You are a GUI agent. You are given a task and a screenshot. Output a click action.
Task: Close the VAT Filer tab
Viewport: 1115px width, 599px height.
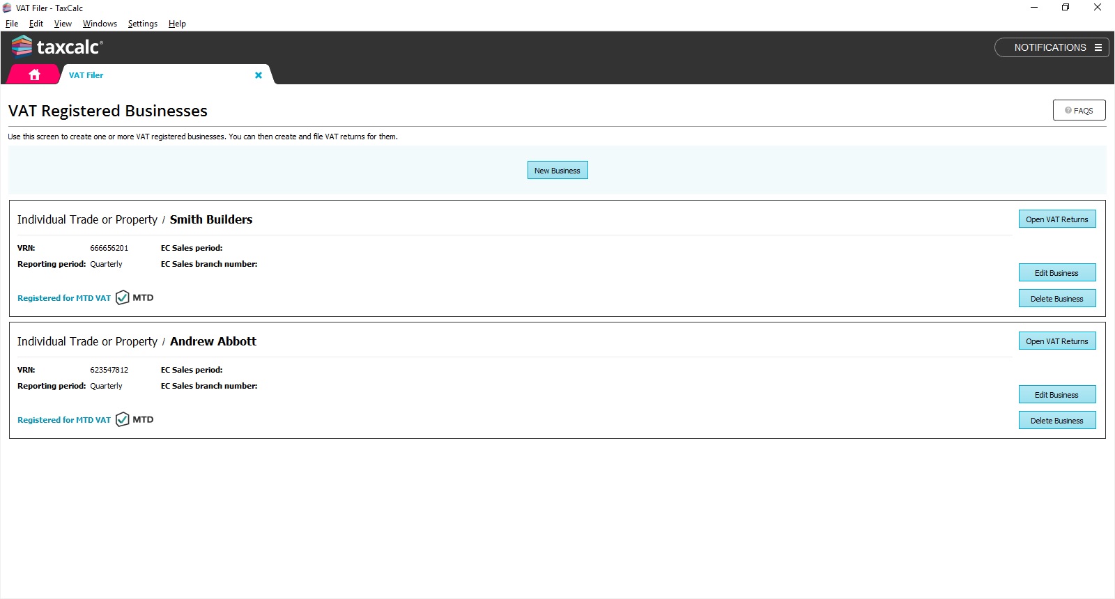click(x=259, y=75)
